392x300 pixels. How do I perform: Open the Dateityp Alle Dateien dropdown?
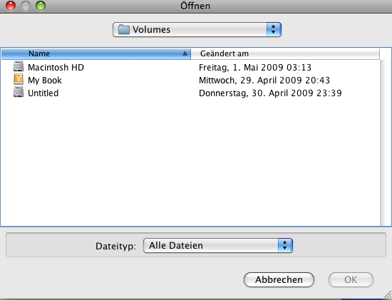[218, 246]
